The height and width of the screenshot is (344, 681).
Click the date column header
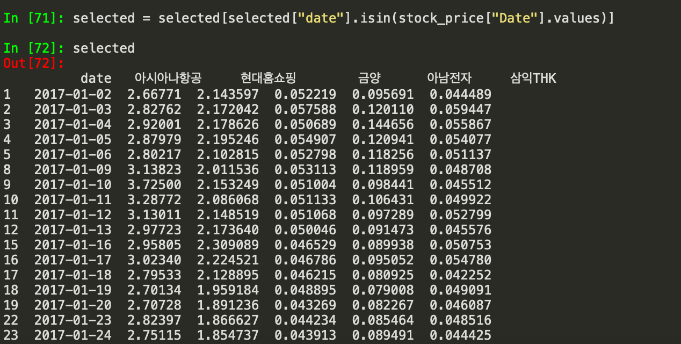tap(97, 78)
